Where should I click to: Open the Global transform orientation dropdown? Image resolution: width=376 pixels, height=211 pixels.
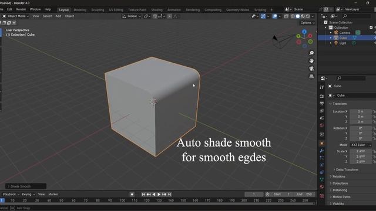click(132, 16)
